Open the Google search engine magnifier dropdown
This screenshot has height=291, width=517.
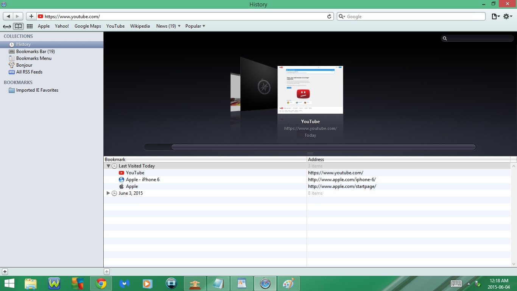point(341,16)
